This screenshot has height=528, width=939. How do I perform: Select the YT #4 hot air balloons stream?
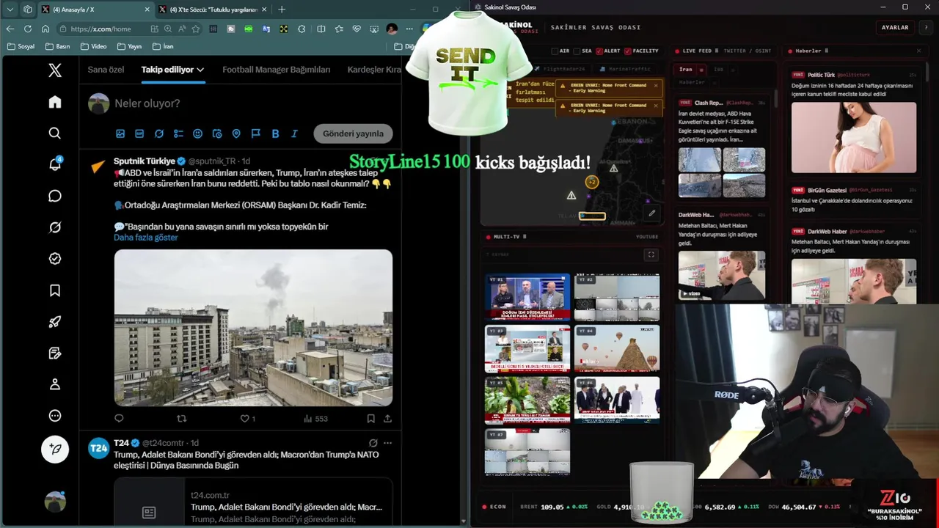click(x=617, y=348)
